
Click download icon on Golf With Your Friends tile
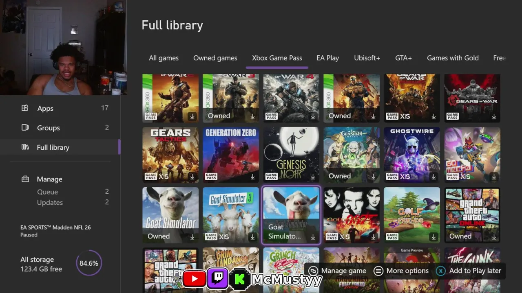point(434,237)
